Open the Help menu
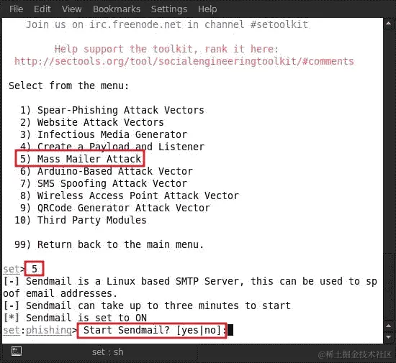 (x=207, y=9)
